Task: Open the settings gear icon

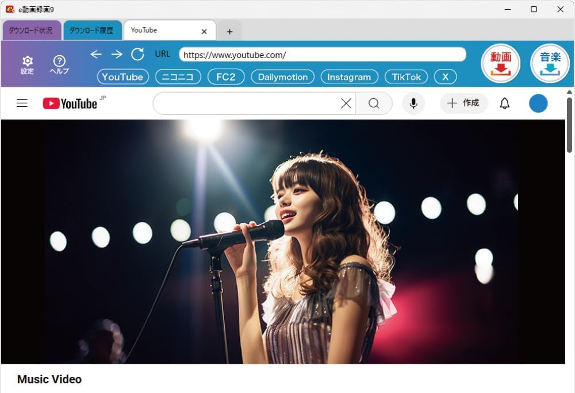Action: tap(27, 63)
